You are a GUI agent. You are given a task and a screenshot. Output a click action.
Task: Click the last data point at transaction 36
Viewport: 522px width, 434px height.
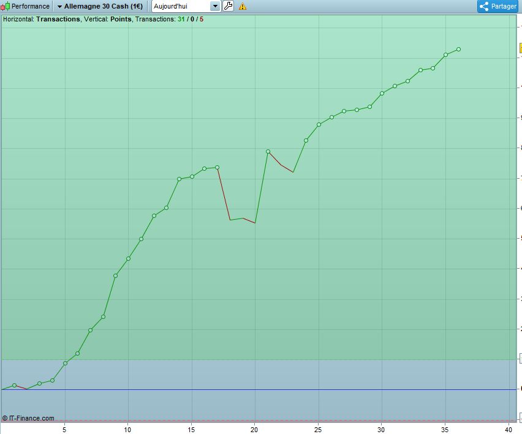click(458, 49)
